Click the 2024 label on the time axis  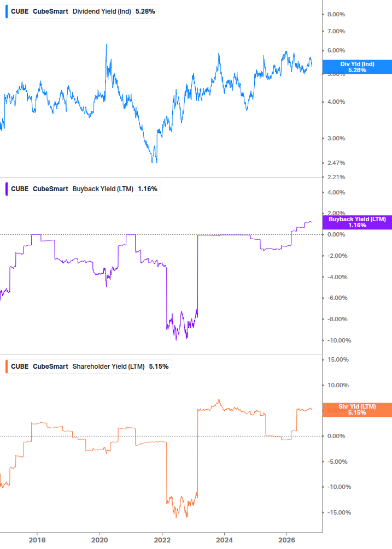pos(224,540)
